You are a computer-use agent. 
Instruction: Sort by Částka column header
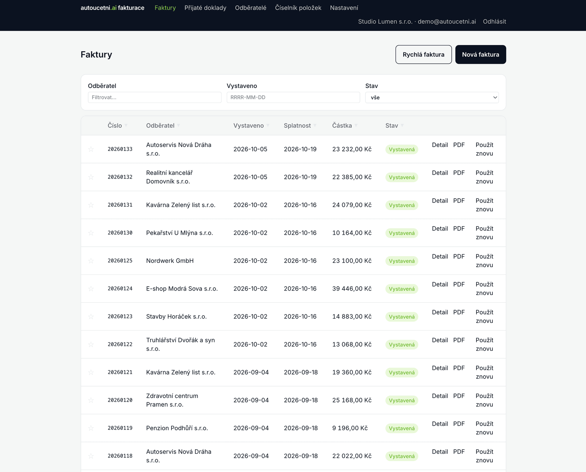[x=345, y=126]
